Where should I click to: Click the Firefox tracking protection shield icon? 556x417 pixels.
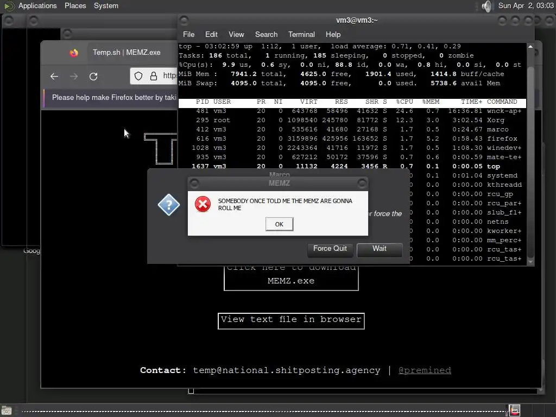click(x=138, y=76)
